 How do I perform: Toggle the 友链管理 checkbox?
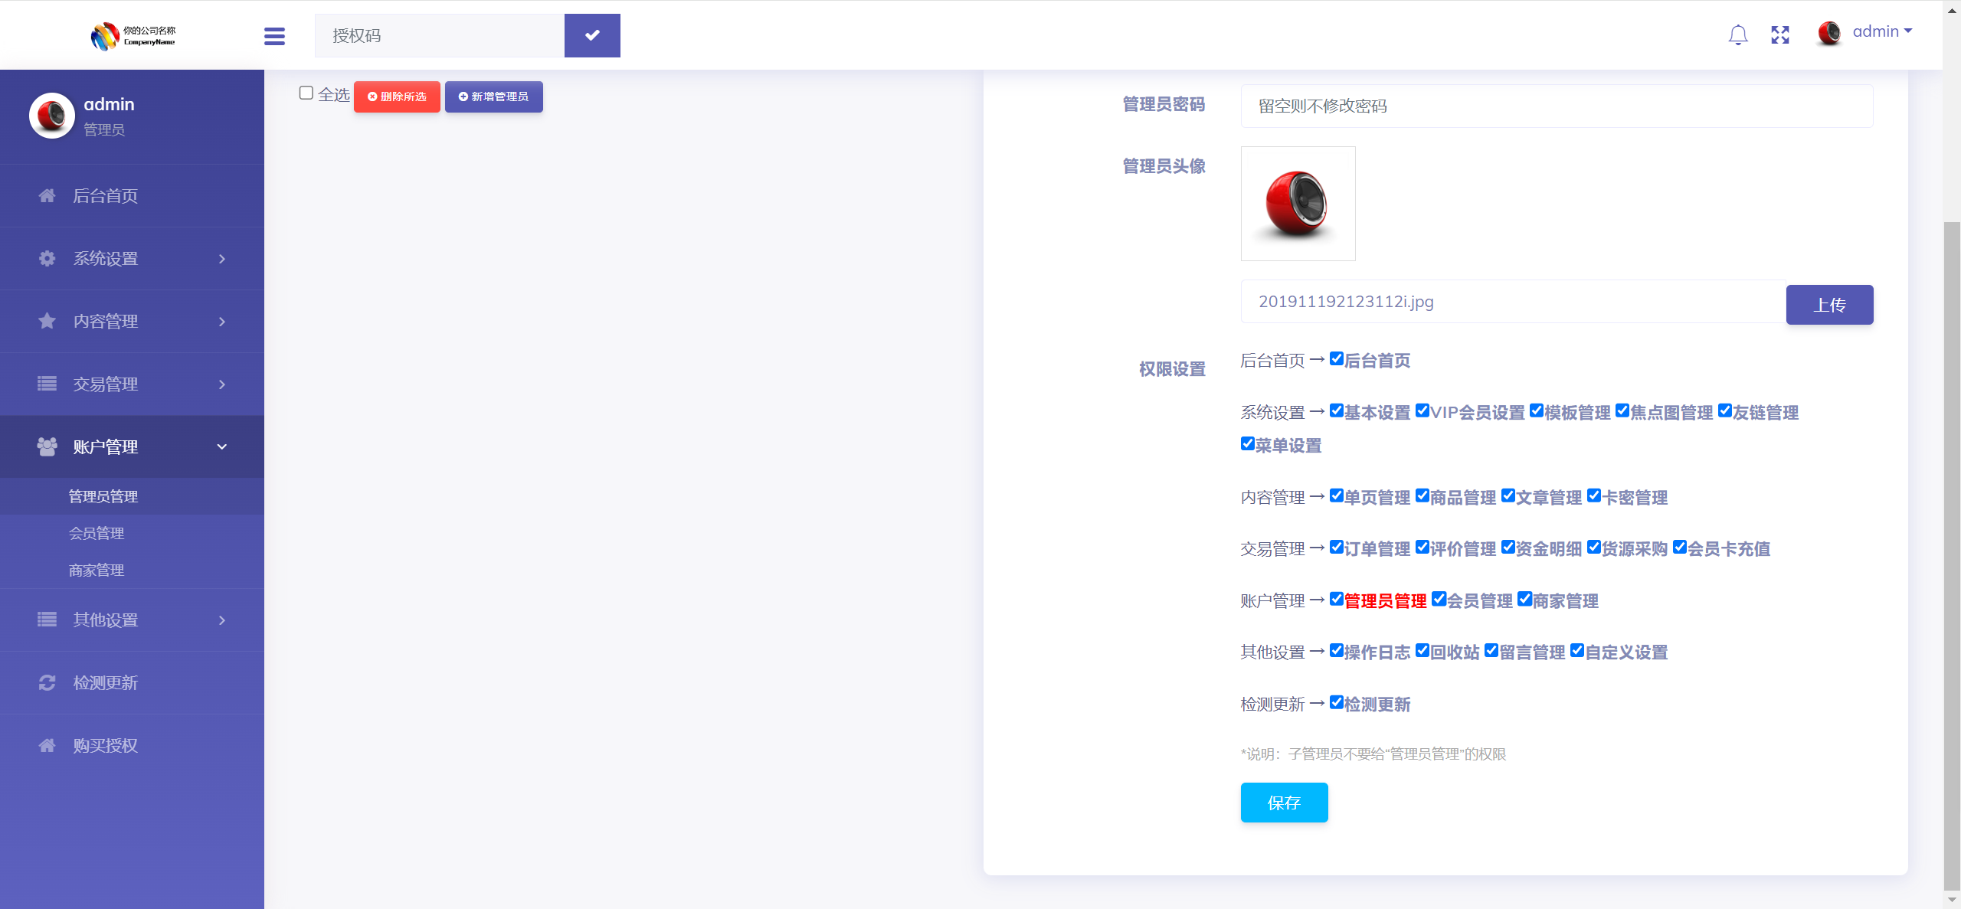point(1725,410)
